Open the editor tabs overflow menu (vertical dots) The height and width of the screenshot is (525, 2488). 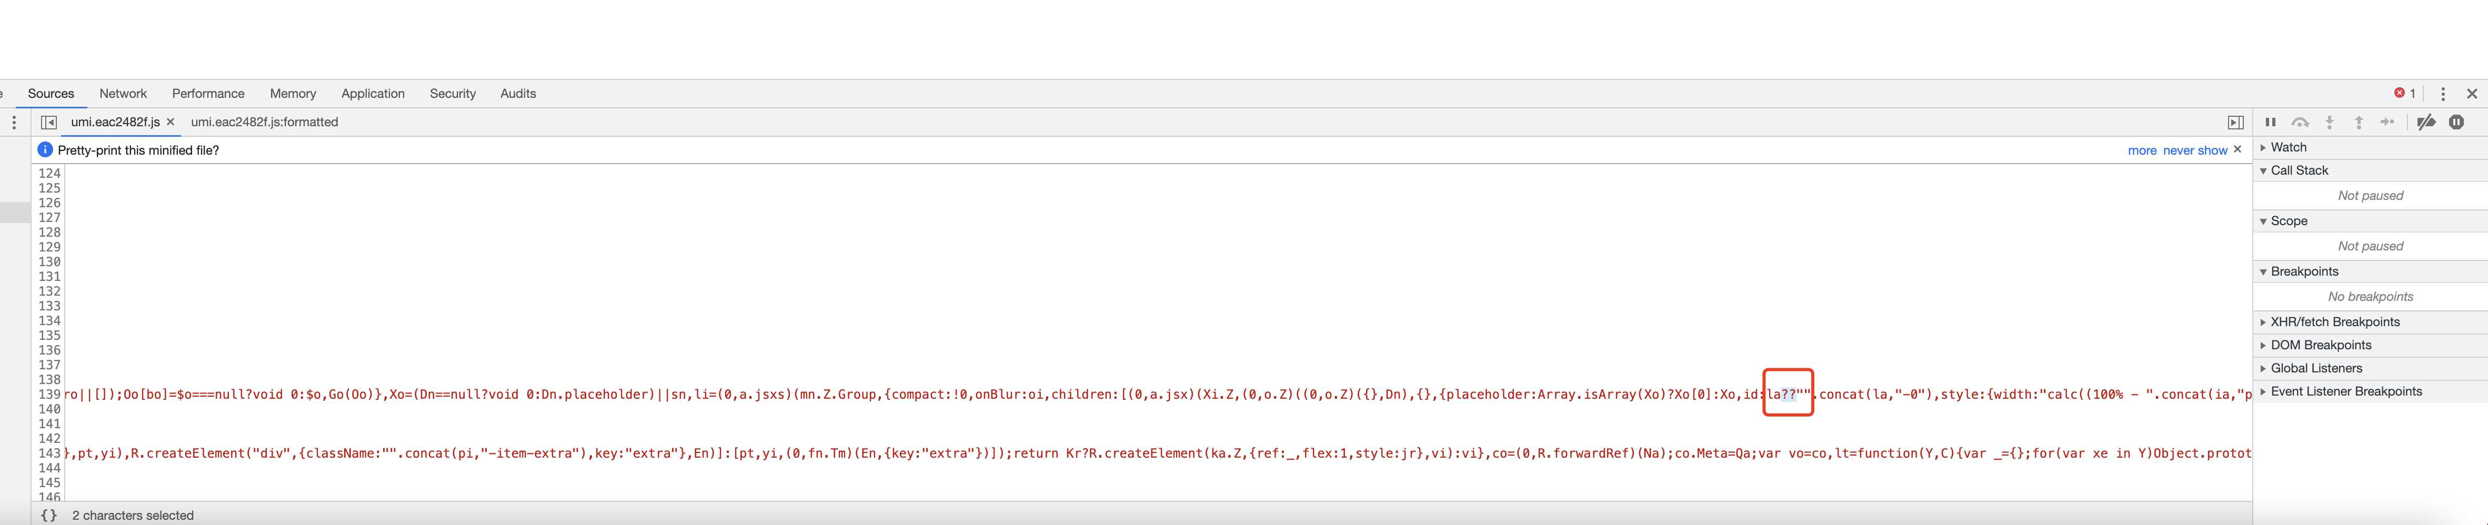(x=14, y=123)
